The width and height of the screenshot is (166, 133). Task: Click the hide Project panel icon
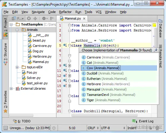pyautogui.click(x=52, y=18)
